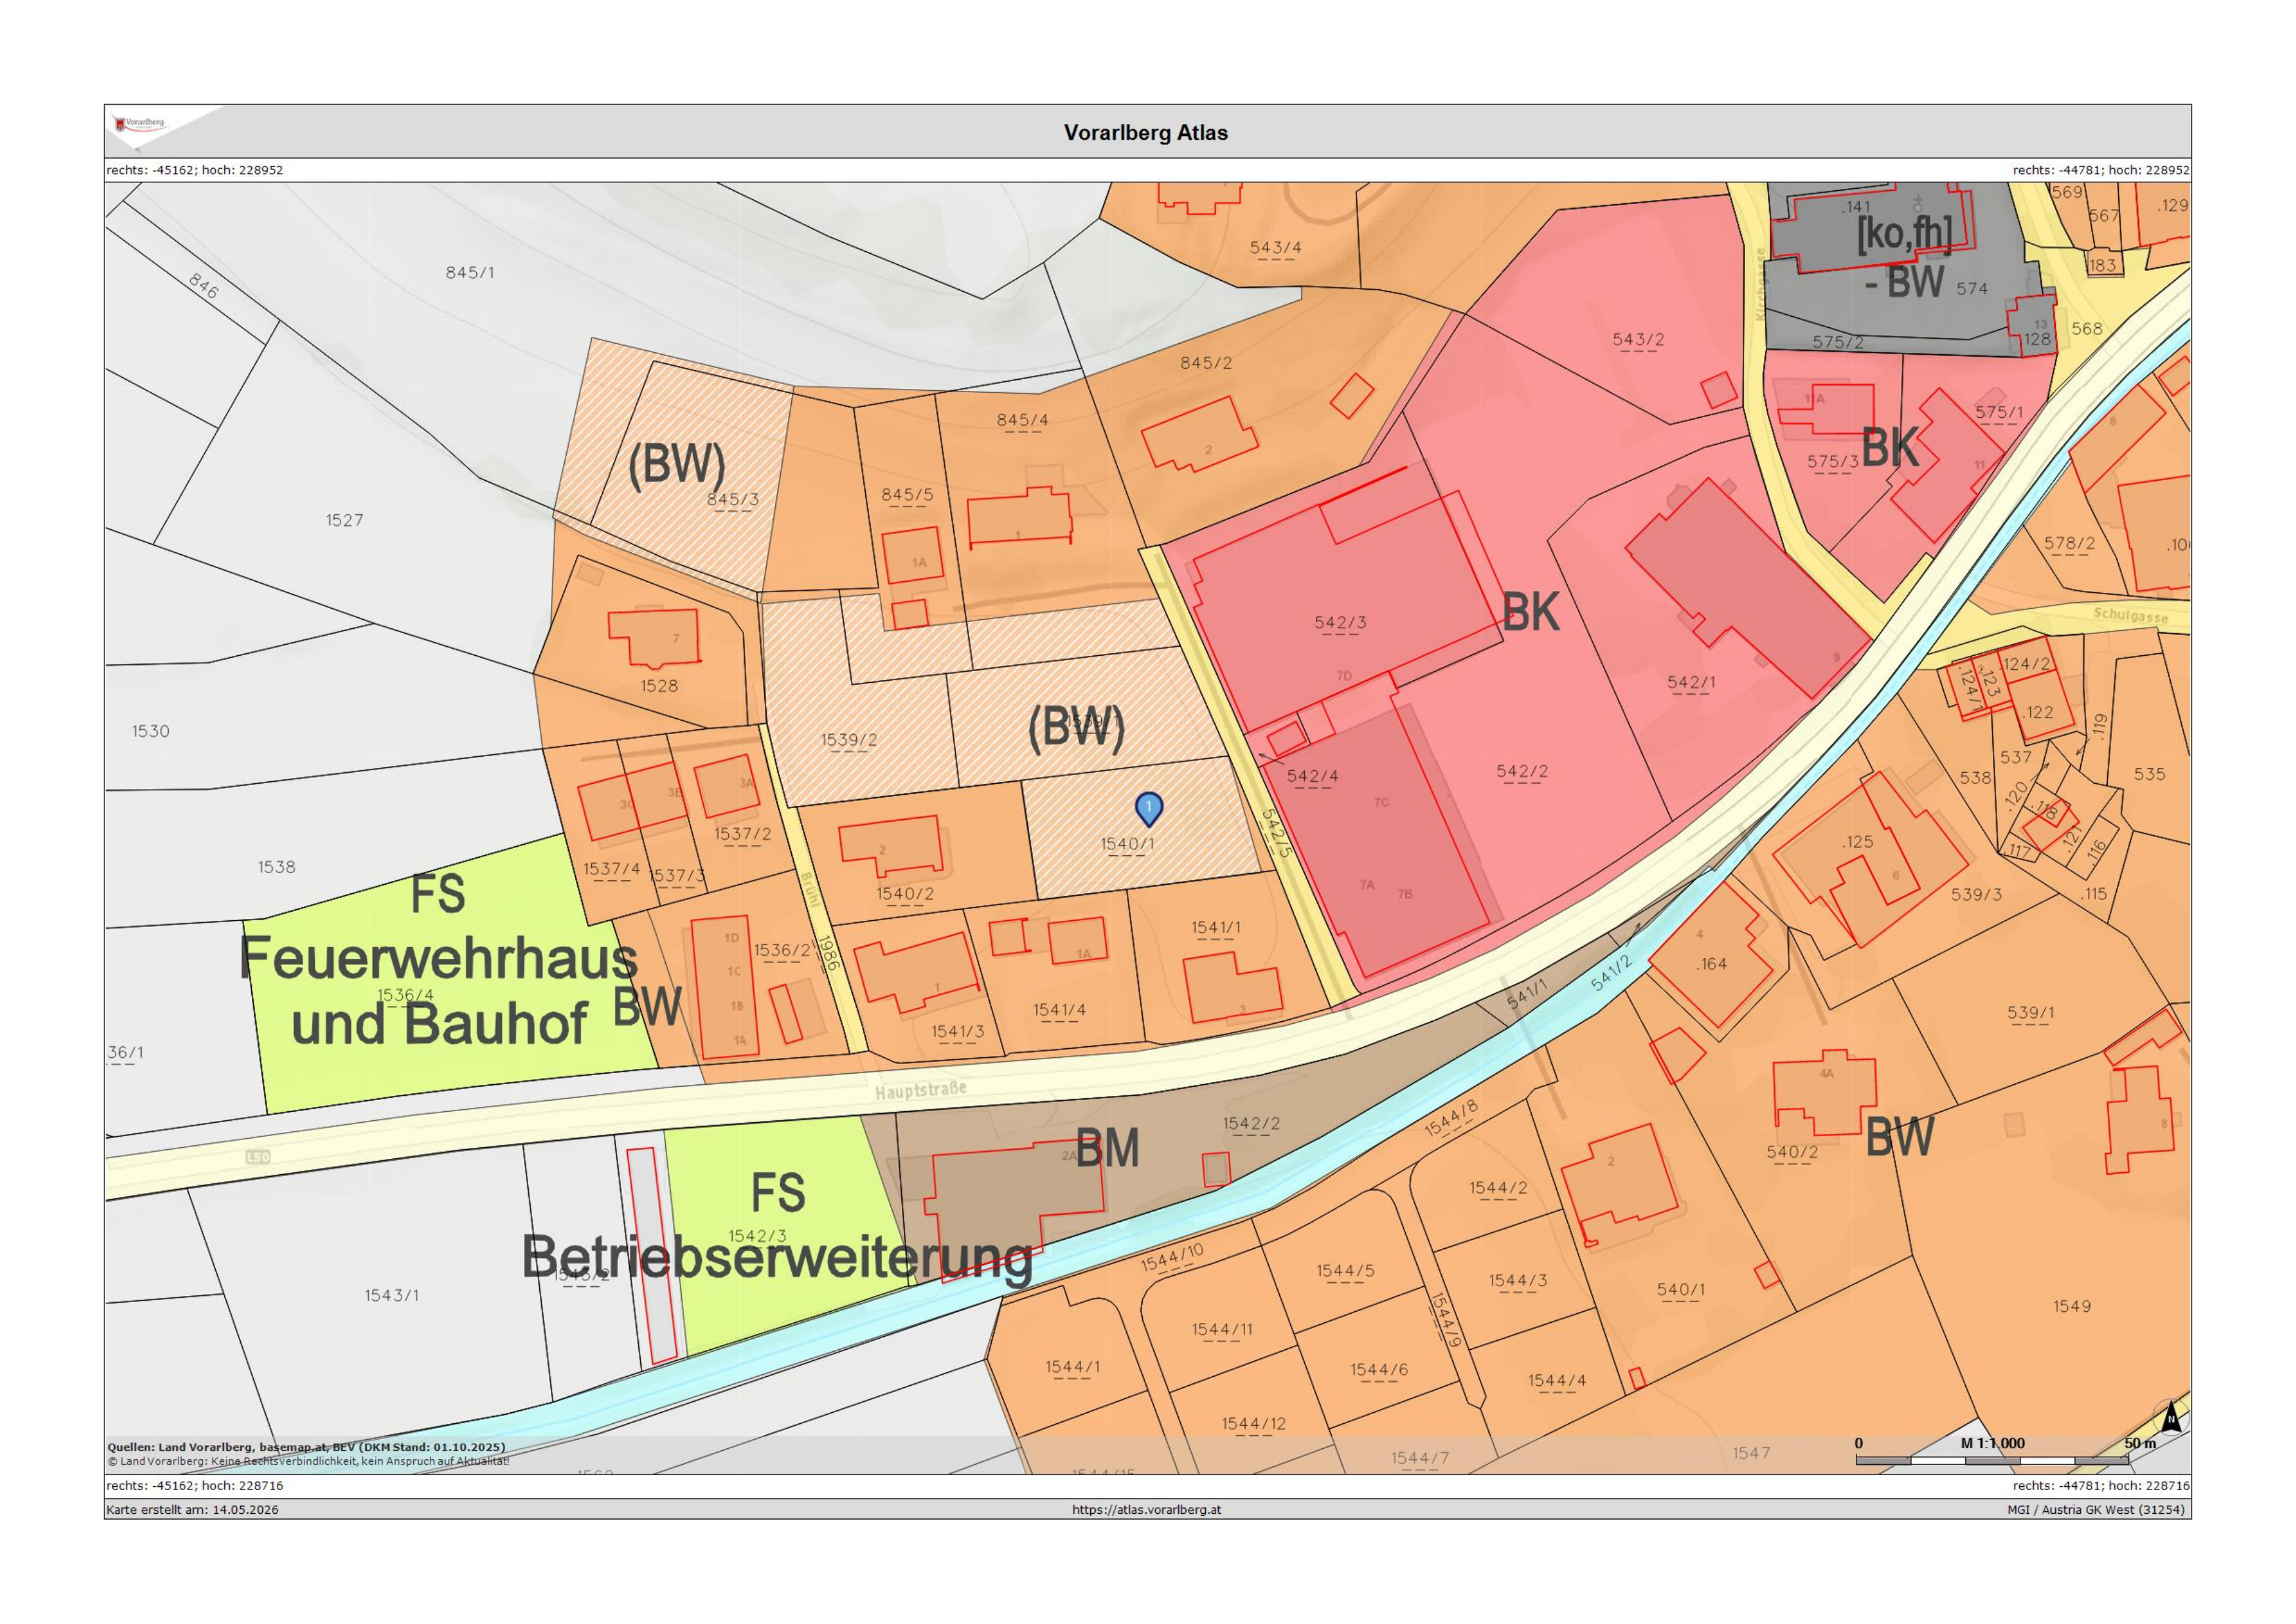Click parcel number 845/3
The height and width of the screenshot is (1624, 2296).
point(733,499)
